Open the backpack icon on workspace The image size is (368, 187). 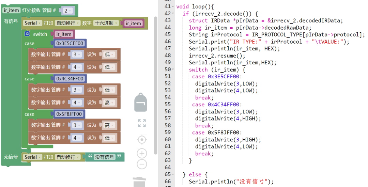141,102
